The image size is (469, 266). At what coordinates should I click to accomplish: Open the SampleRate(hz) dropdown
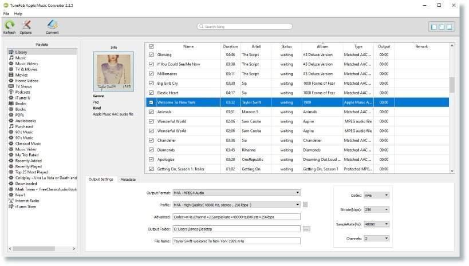tap(376, 224)
